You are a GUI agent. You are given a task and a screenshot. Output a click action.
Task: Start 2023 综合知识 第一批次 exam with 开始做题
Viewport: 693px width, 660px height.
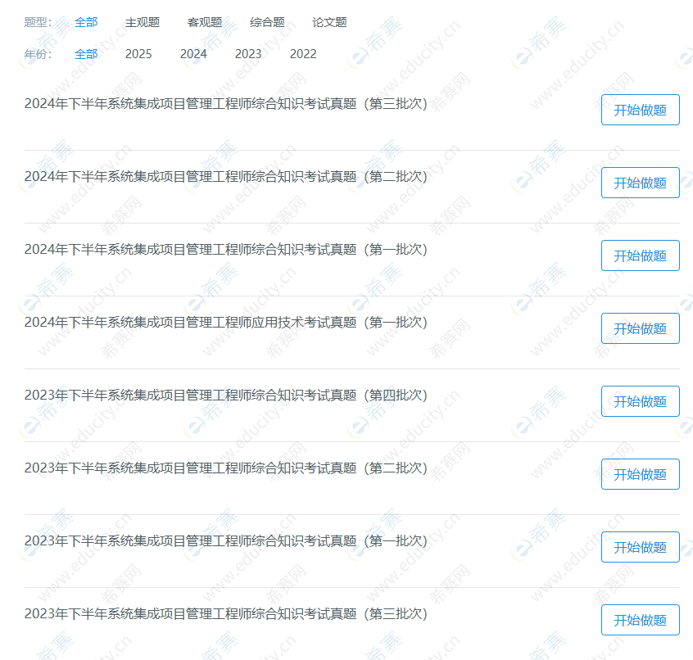[640, 547]
